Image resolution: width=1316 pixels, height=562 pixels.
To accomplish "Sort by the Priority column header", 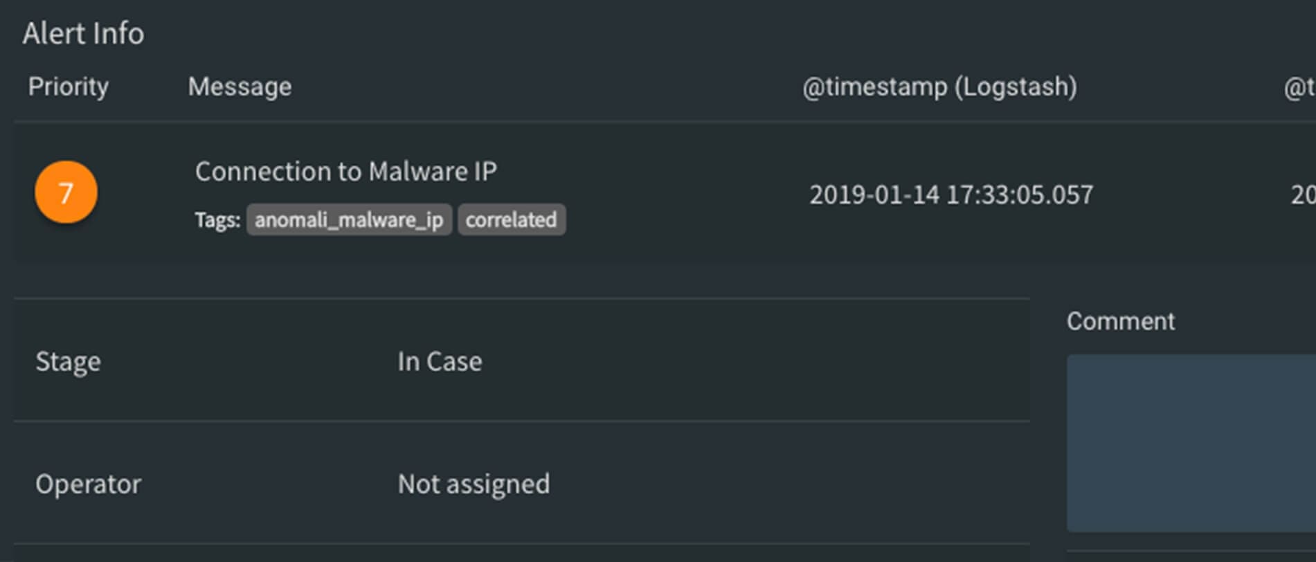I will (68, 87).
